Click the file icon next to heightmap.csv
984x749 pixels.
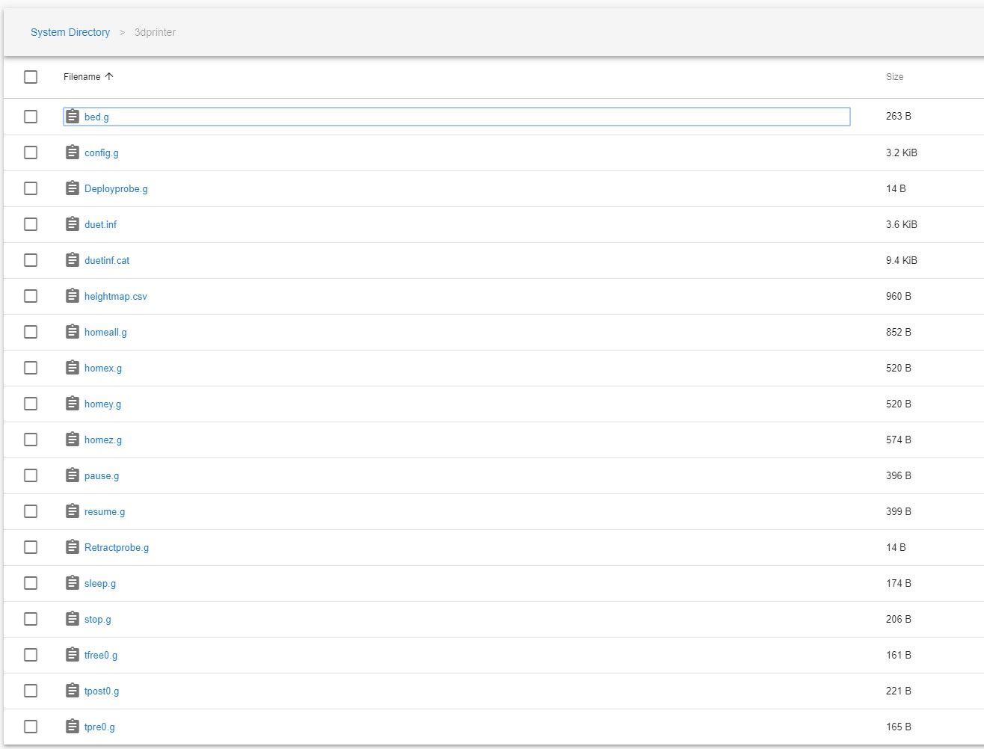coord(73,296)
